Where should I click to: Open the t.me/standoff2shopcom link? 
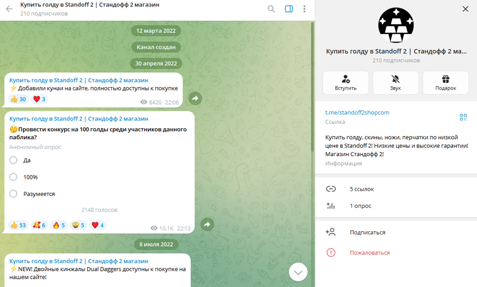pyautogui.click(x=357, y=112)
